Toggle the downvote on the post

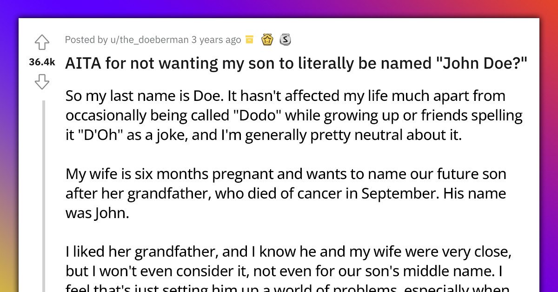click(x=42, y=82)
